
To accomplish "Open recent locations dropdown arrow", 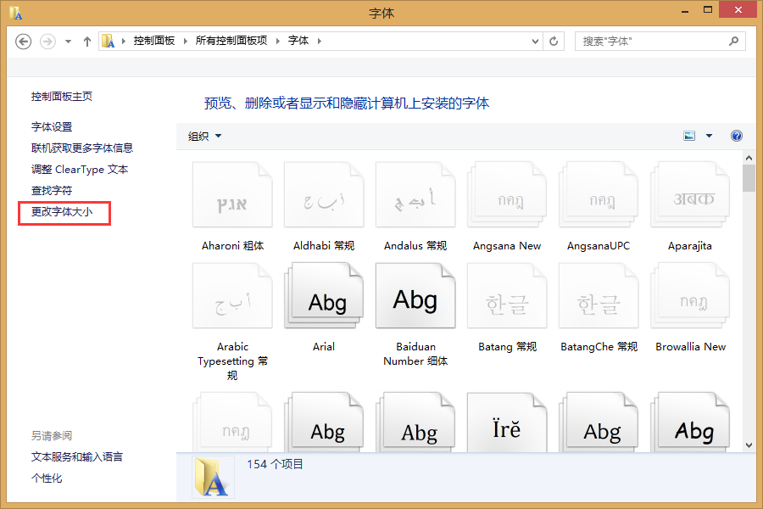I will click(68, 42).
